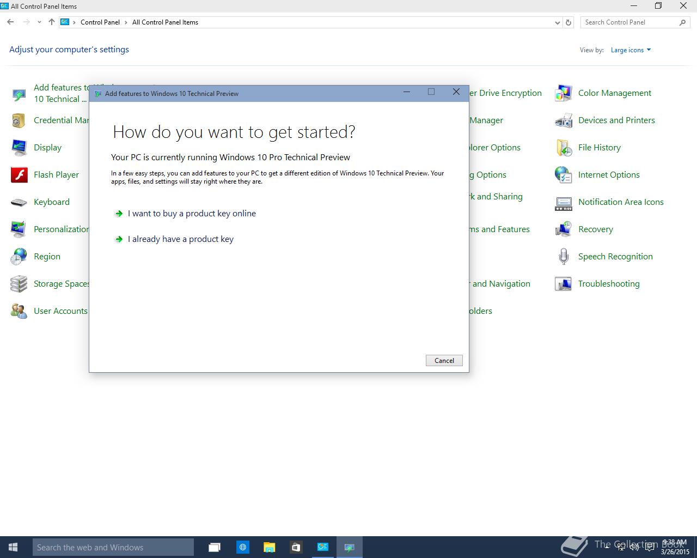Open the Recovery icon
This screenshot has height=558, width=697.
[563, 229]
